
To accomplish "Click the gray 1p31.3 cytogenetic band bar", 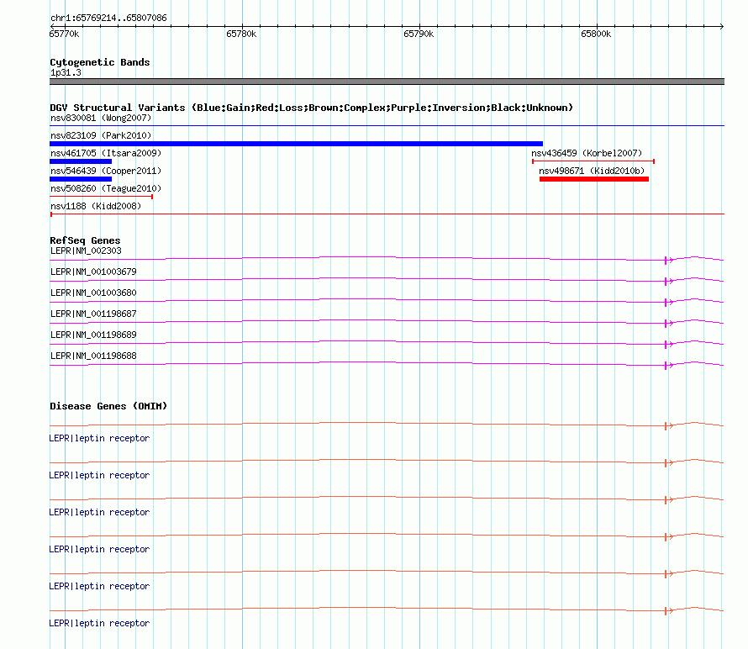I will (x=387, y=82).
